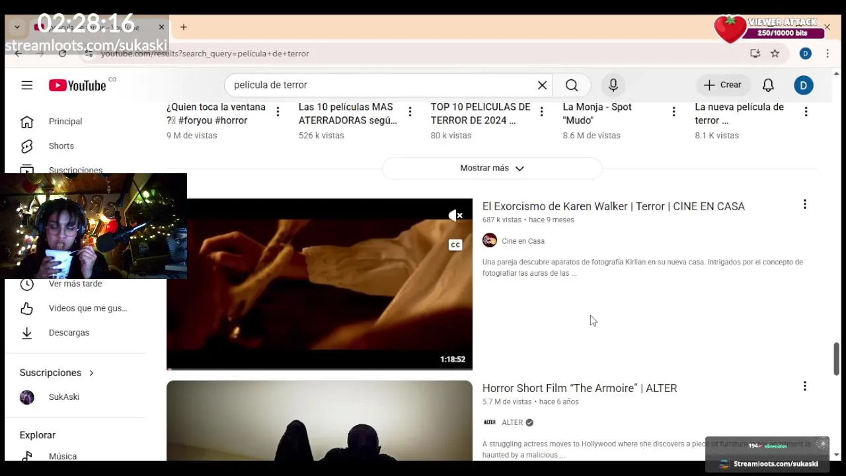This screenshot has width=846, height=476.
Task: Open the notifications bell
Action: (x=768, y=85)
